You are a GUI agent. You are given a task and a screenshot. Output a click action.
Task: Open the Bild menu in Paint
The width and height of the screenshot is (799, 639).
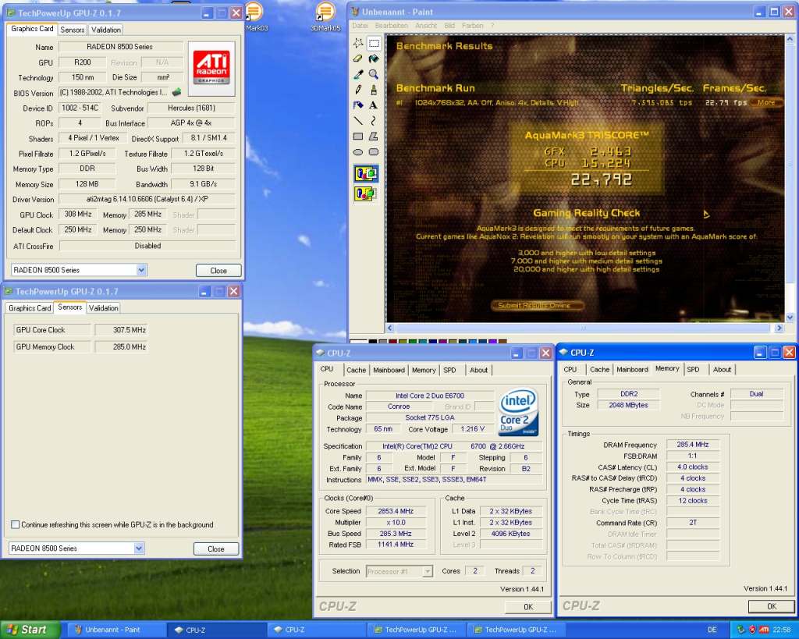pyautogui.click(x=449, y=26)
